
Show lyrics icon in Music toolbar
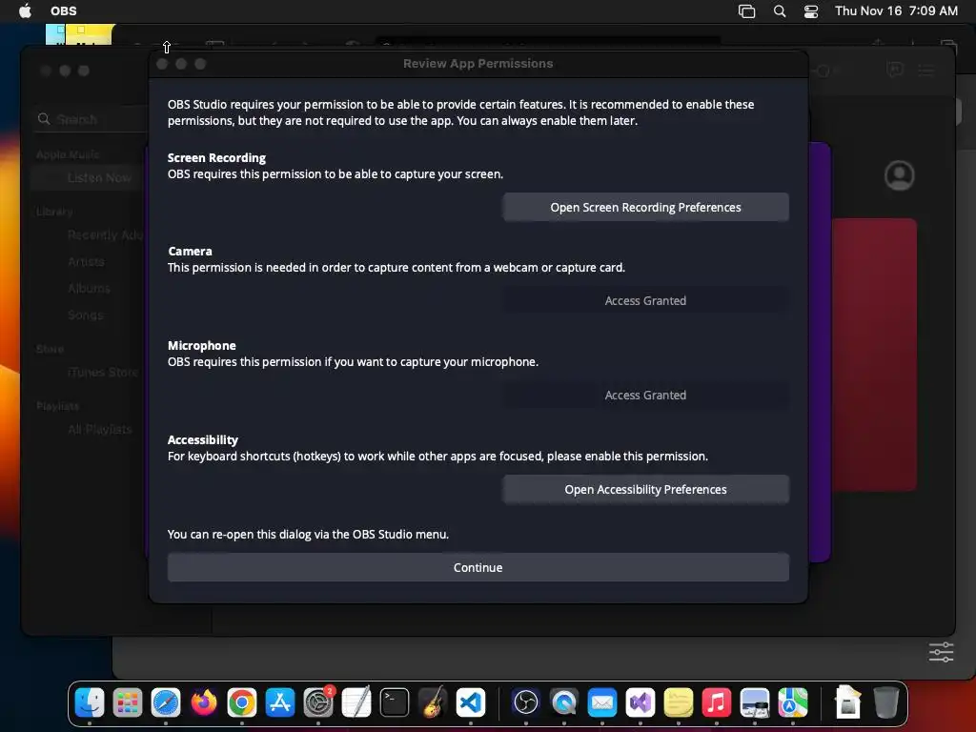pyautogui.click(x=895, y=70)
